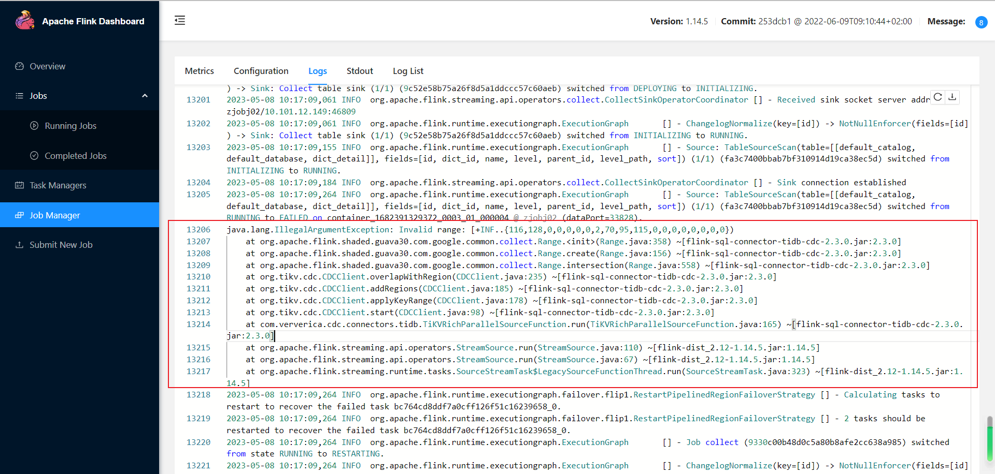Click log line number 13201

pos(198,100)
